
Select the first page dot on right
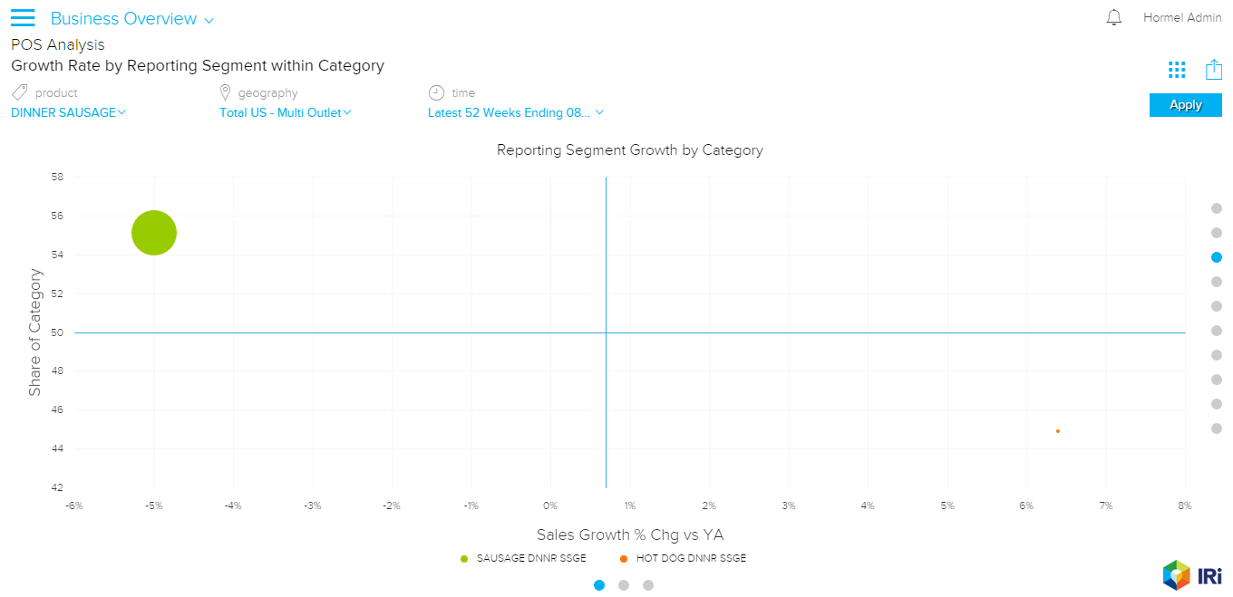click(x=1217, y=208)
